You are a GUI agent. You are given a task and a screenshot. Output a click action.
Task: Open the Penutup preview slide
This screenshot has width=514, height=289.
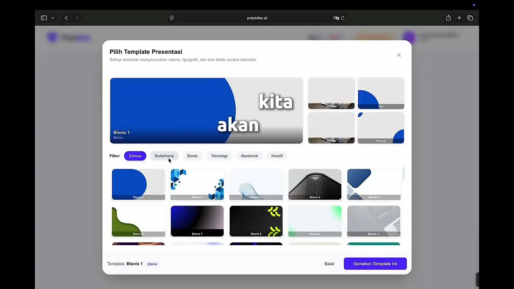(381, 128)
